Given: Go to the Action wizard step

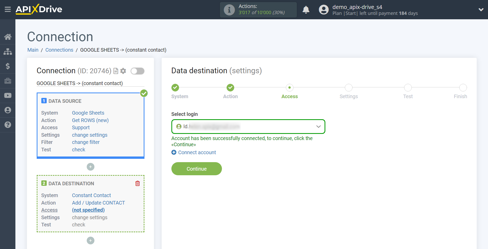Looking at the screenshot, I should pos(230,88).
